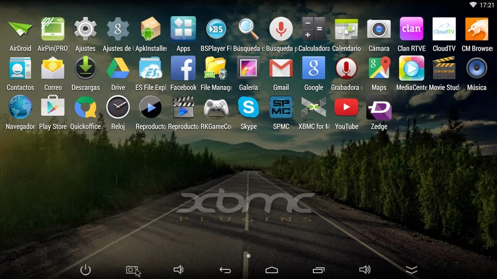Launch the Play Store
Viewport: 497px width, 279px height.
pos(53,107)
